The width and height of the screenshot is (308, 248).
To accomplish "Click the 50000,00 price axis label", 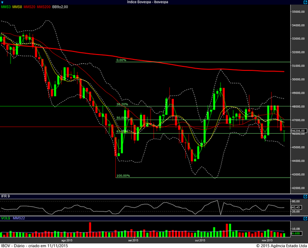I will click(298, 79).
